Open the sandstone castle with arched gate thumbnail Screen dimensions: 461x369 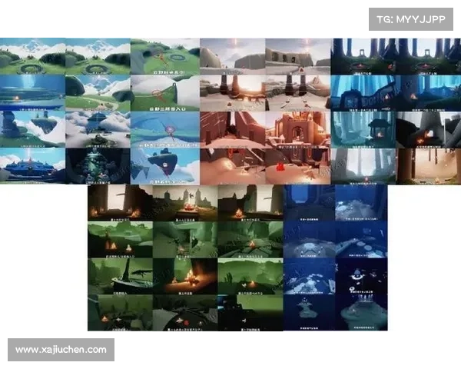(299, 128)
